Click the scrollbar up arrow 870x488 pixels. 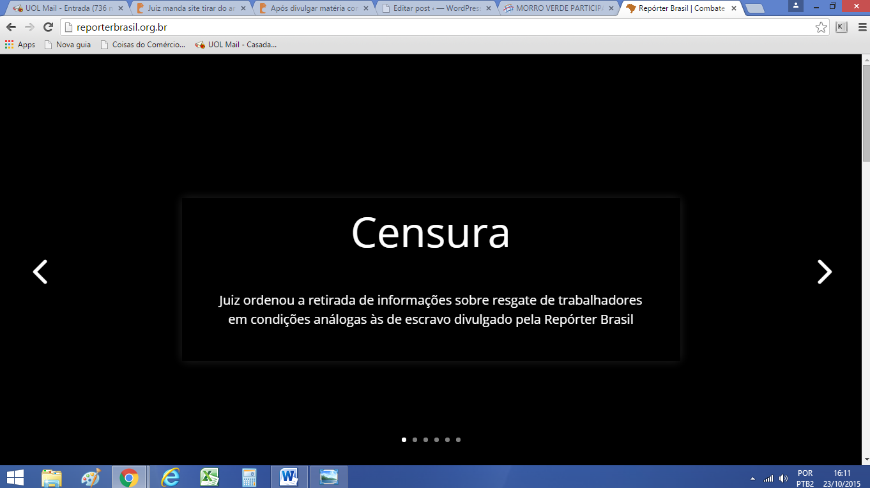click(866, 59)
